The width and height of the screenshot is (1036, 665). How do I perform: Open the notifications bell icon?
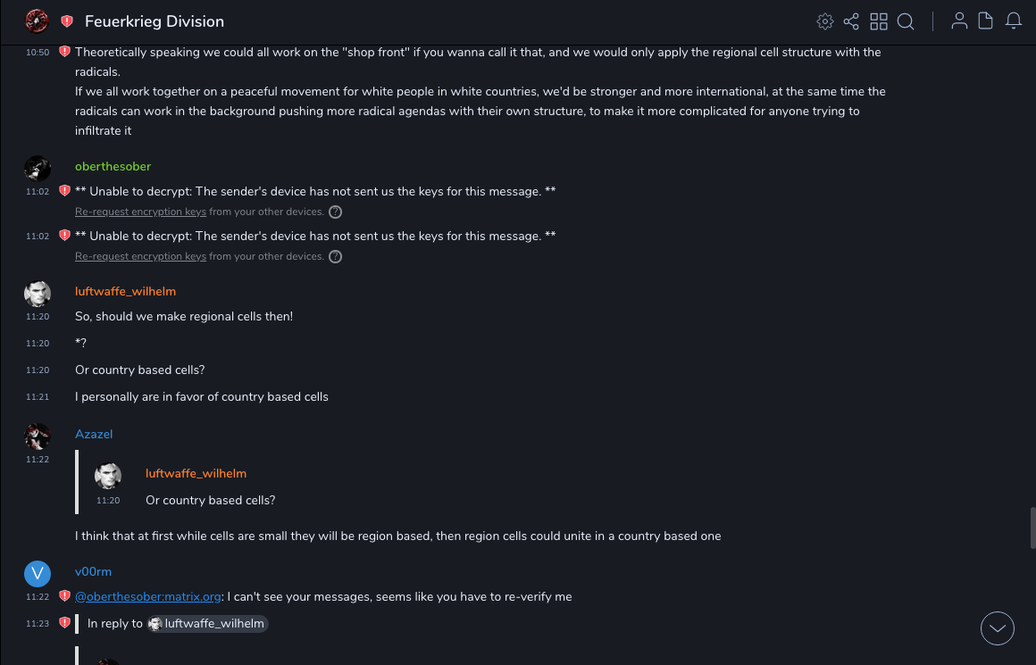click(1014, 21)
